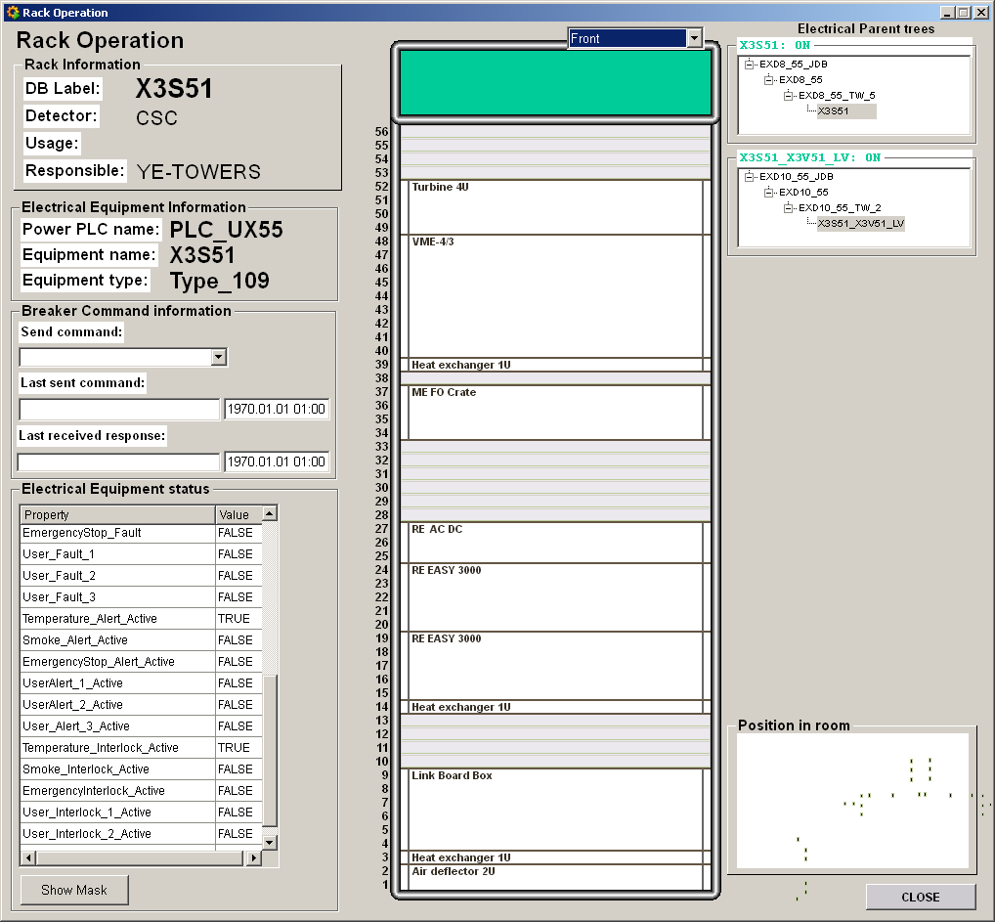
Task: Click the Last sent command field
Action: click(x=119, y=410)
